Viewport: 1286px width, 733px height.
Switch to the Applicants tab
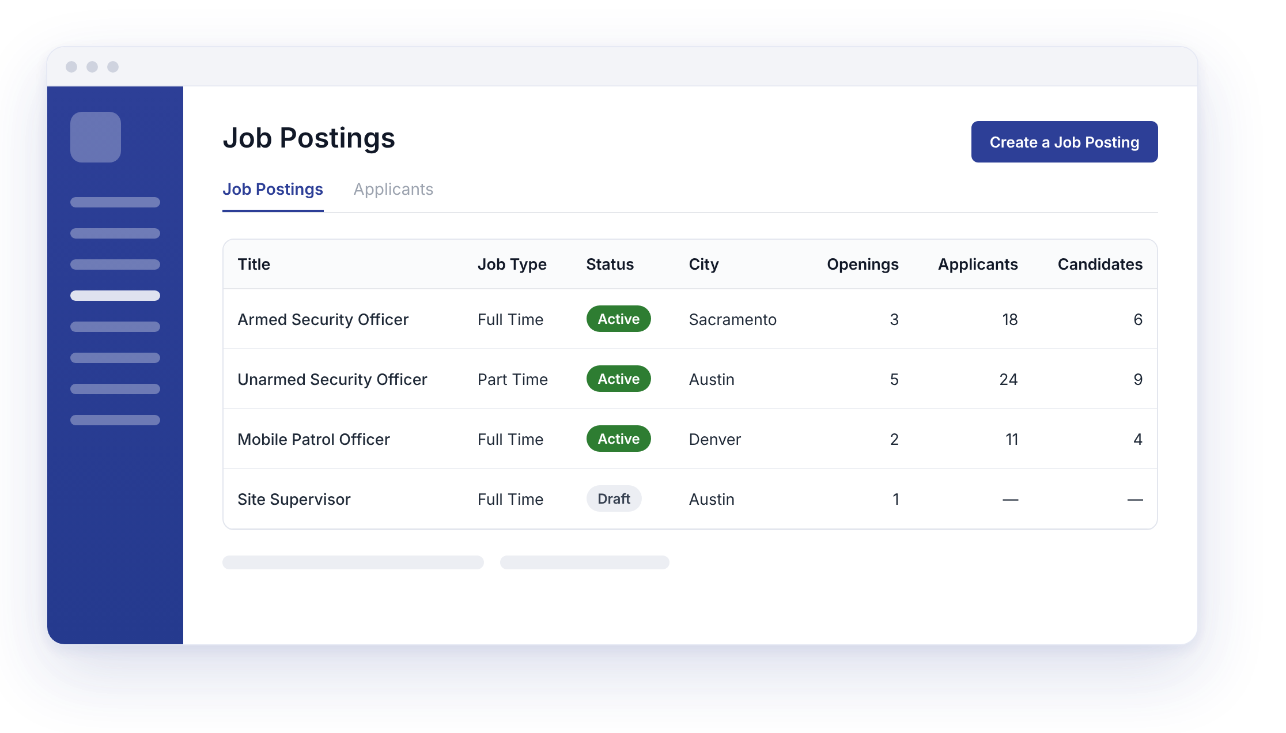[394, 190]
